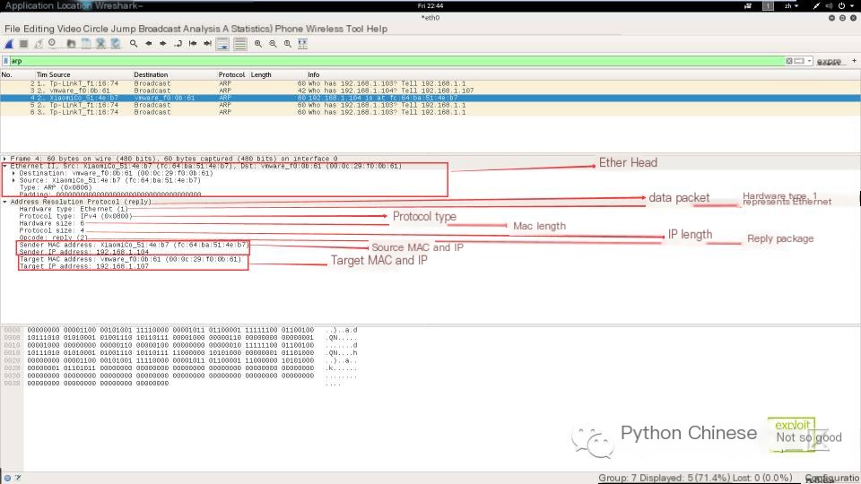Toggle auto-scroll during live capture
The height and width of the screenshot is (484, 861).
(222, 44)
